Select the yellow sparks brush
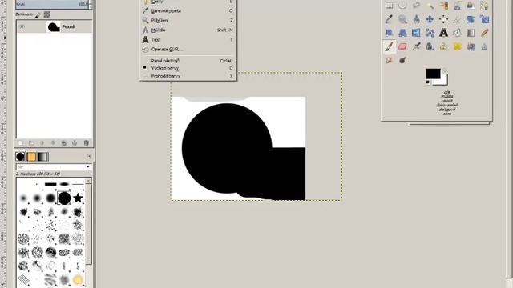 pos(78,280)
